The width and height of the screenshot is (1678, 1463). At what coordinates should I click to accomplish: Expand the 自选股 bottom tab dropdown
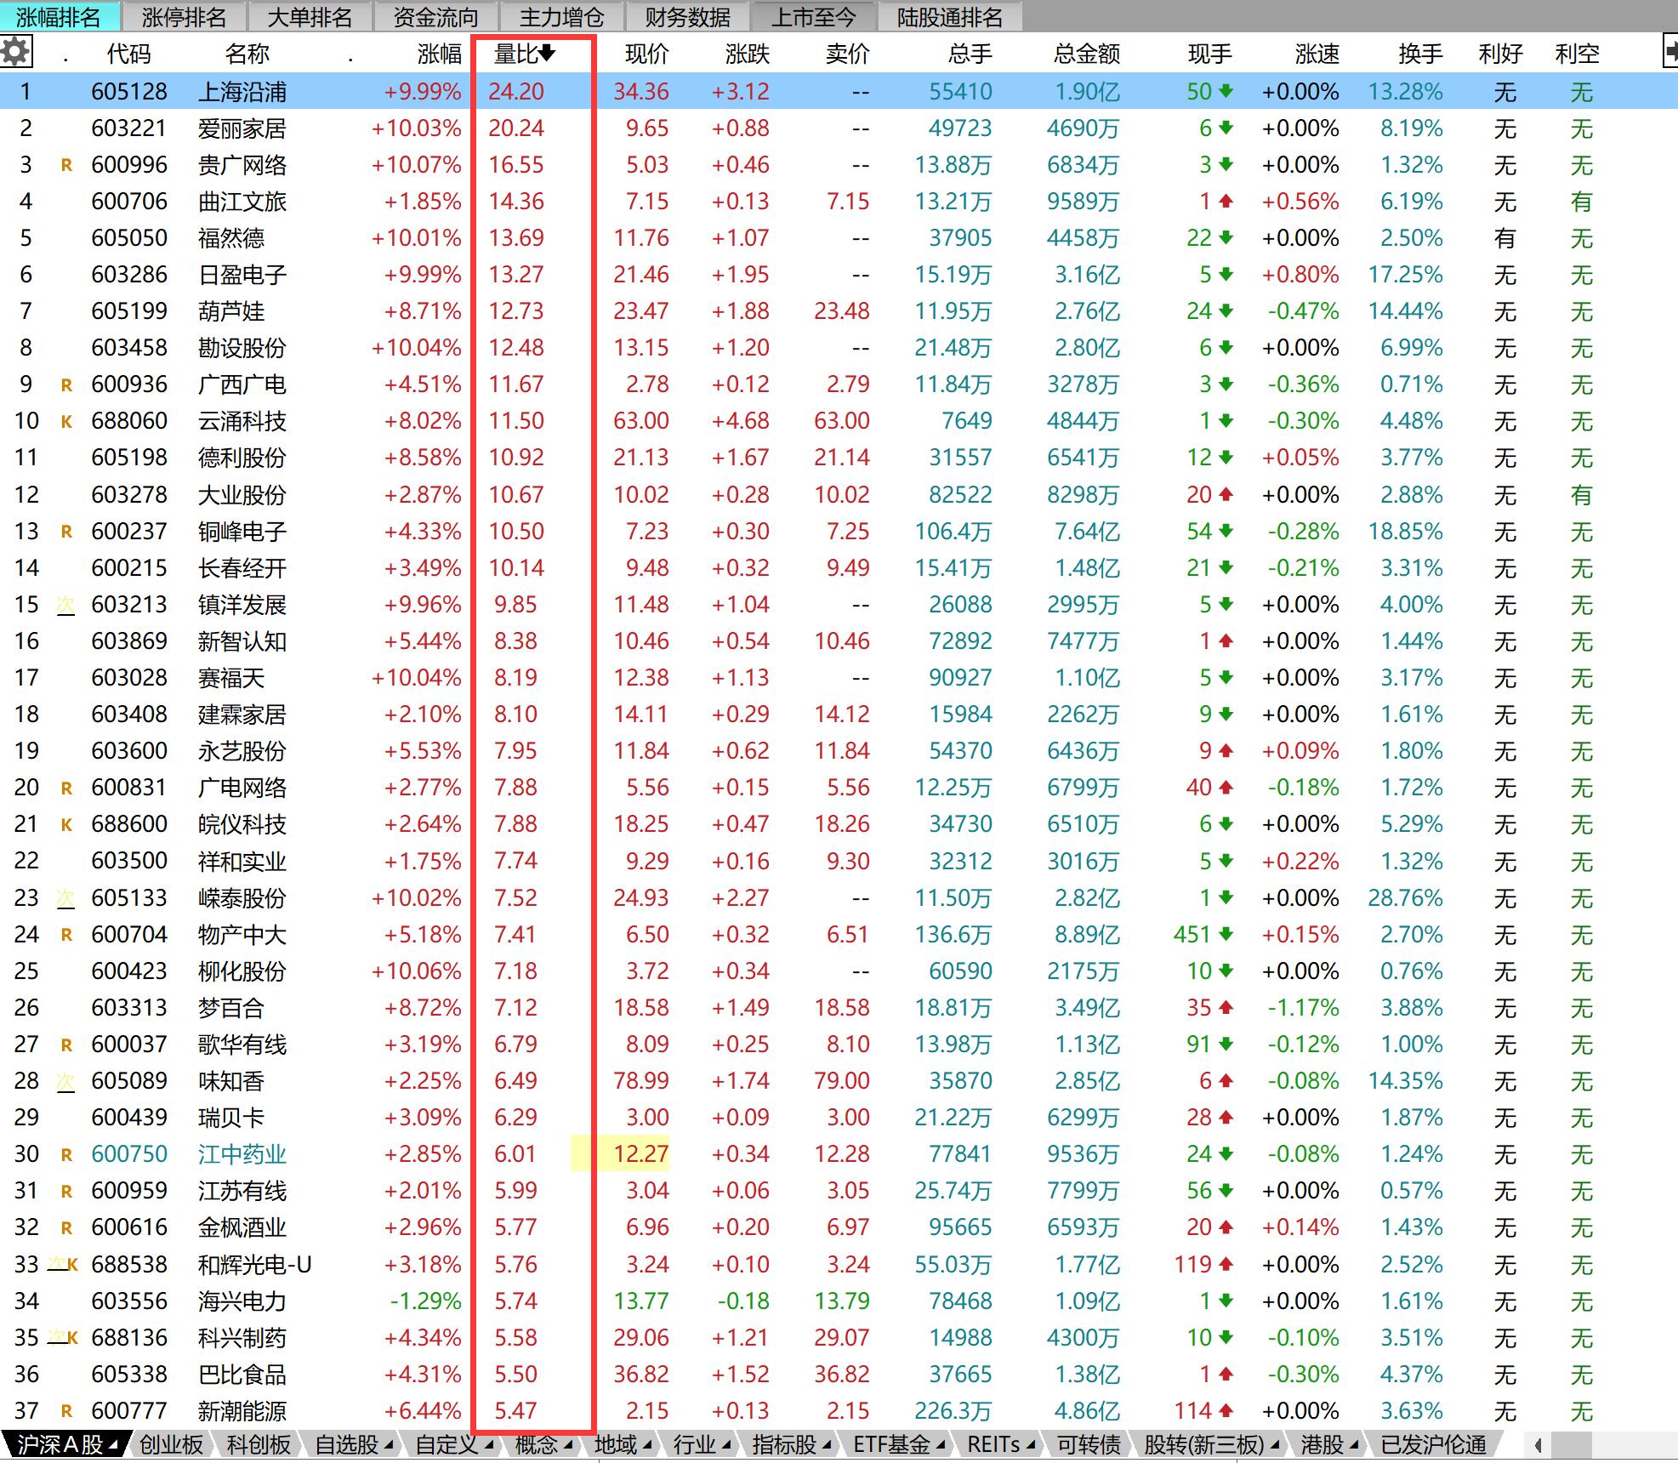click(x=389, y=1445)
